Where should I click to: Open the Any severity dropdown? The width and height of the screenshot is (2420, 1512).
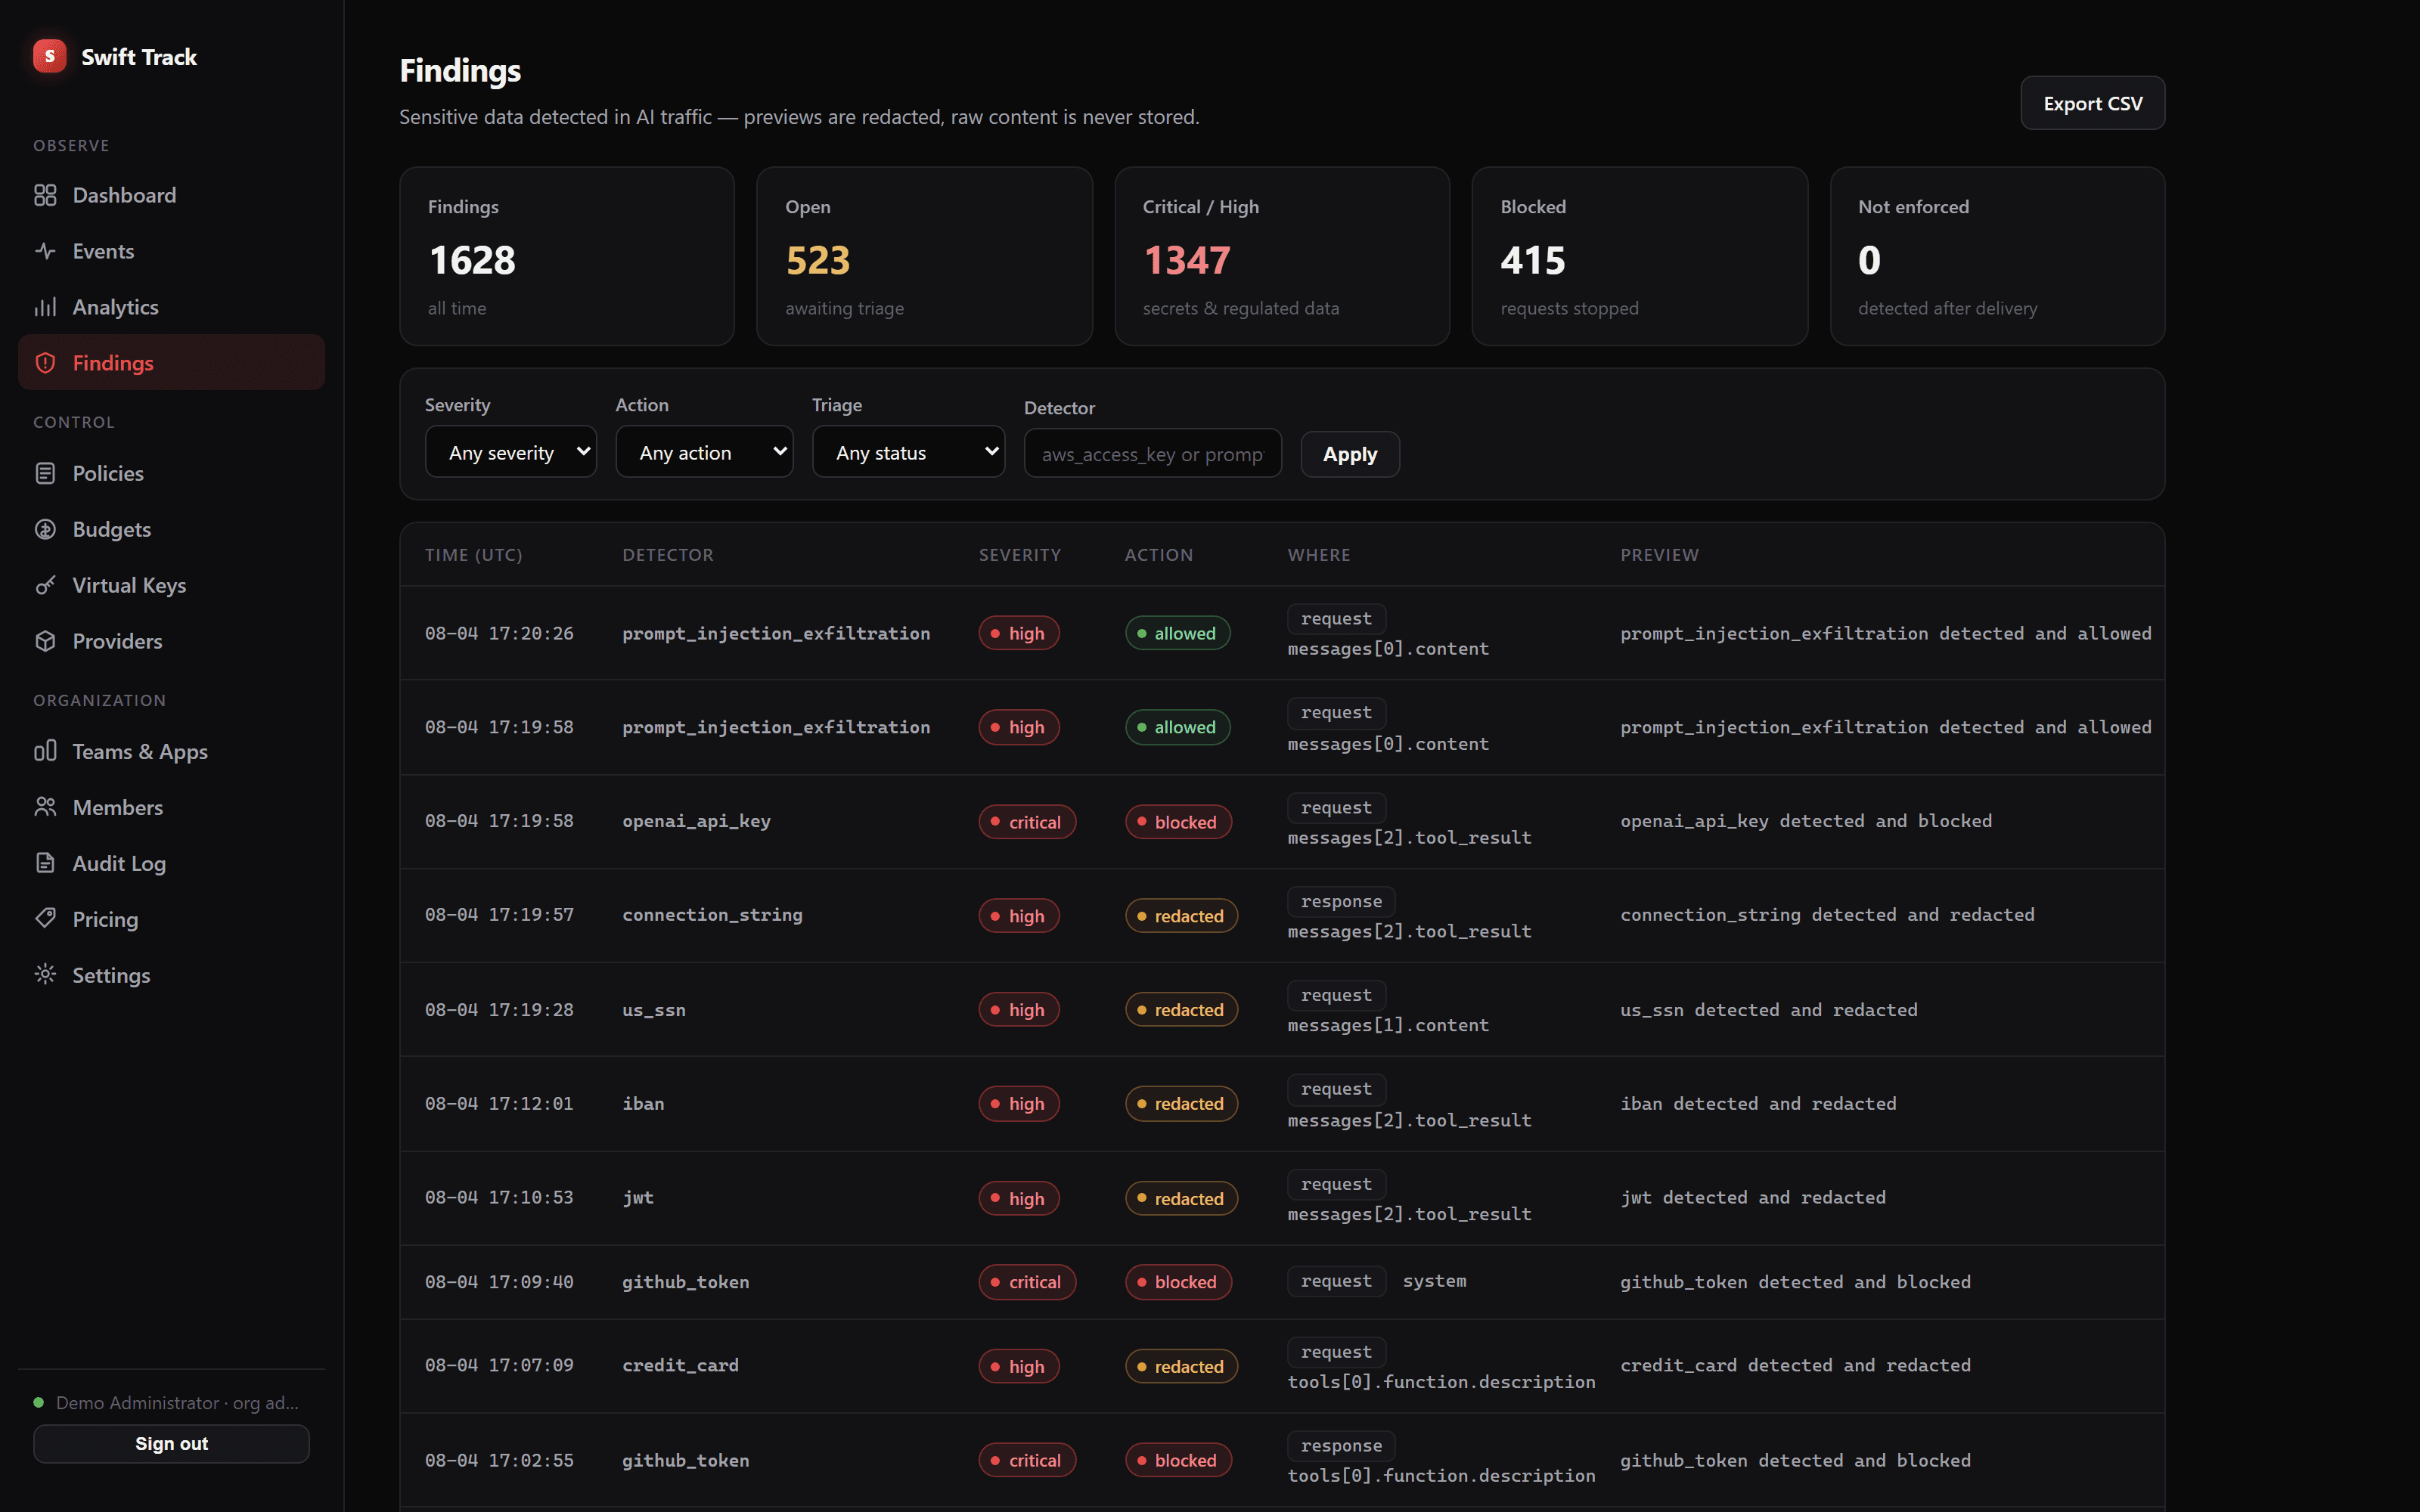(511, 452)
